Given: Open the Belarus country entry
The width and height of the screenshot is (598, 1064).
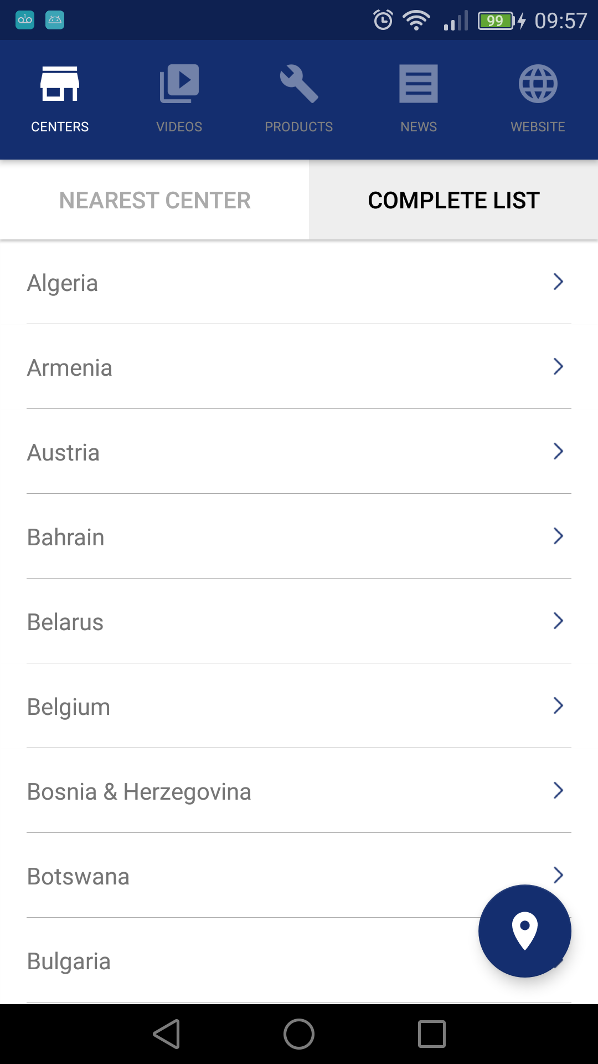Looking at the screenshot, I should pos(299,621).
